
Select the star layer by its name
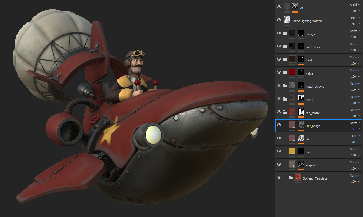(308, 152)
